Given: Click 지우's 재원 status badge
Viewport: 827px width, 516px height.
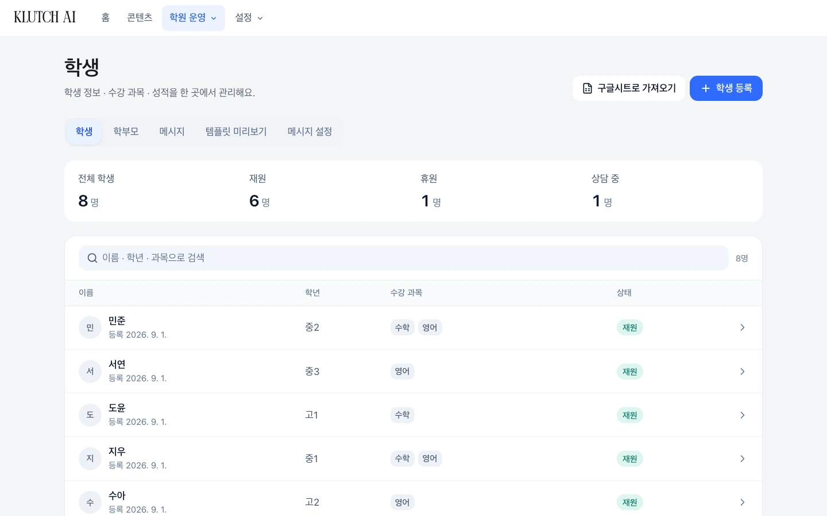Looking at the screenshot, I should click(630, 459).
